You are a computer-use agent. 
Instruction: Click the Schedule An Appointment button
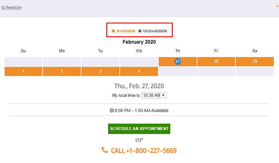click(x=139, y=129)
